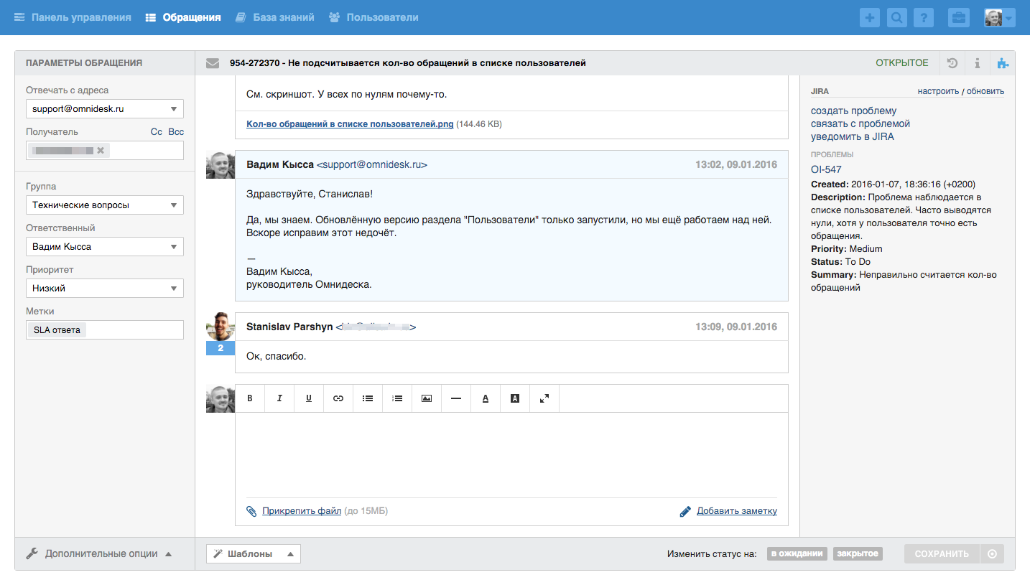Insert link via chain icon

coord(338,398)
